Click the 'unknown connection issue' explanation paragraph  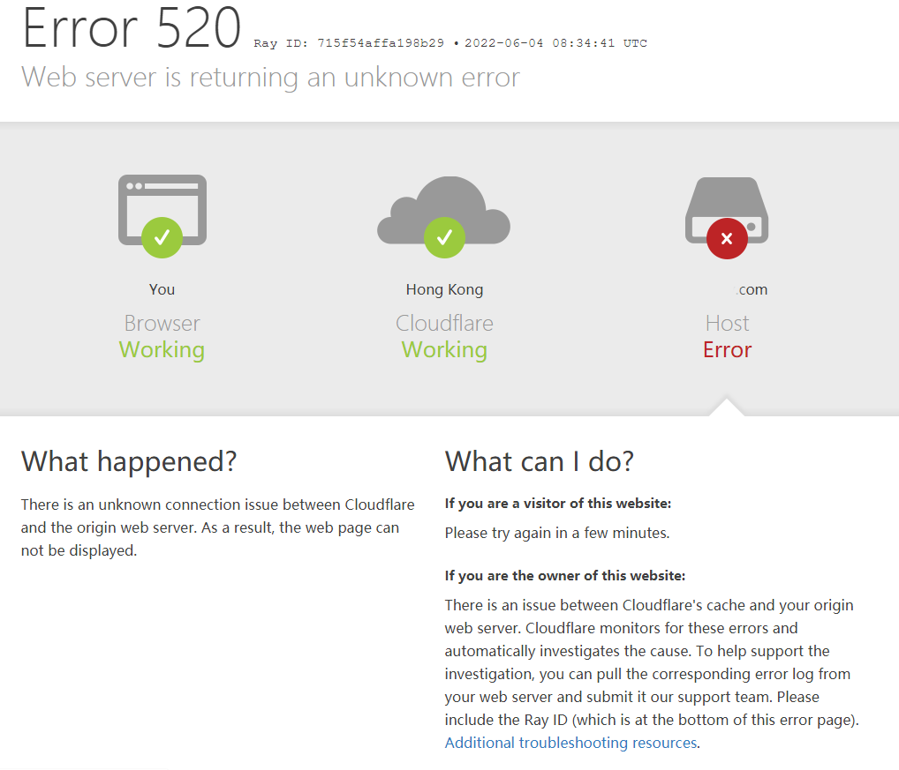tap(218, 527)
